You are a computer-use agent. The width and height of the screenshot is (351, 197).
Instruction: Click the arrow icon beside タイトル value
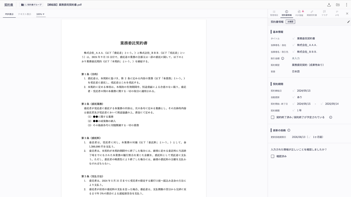(x=294, y=38)
